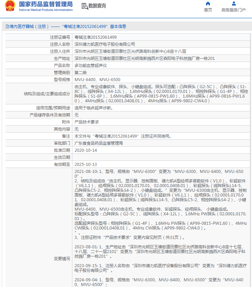Click the document icon before 境内医疗器械

pos(7,27)
